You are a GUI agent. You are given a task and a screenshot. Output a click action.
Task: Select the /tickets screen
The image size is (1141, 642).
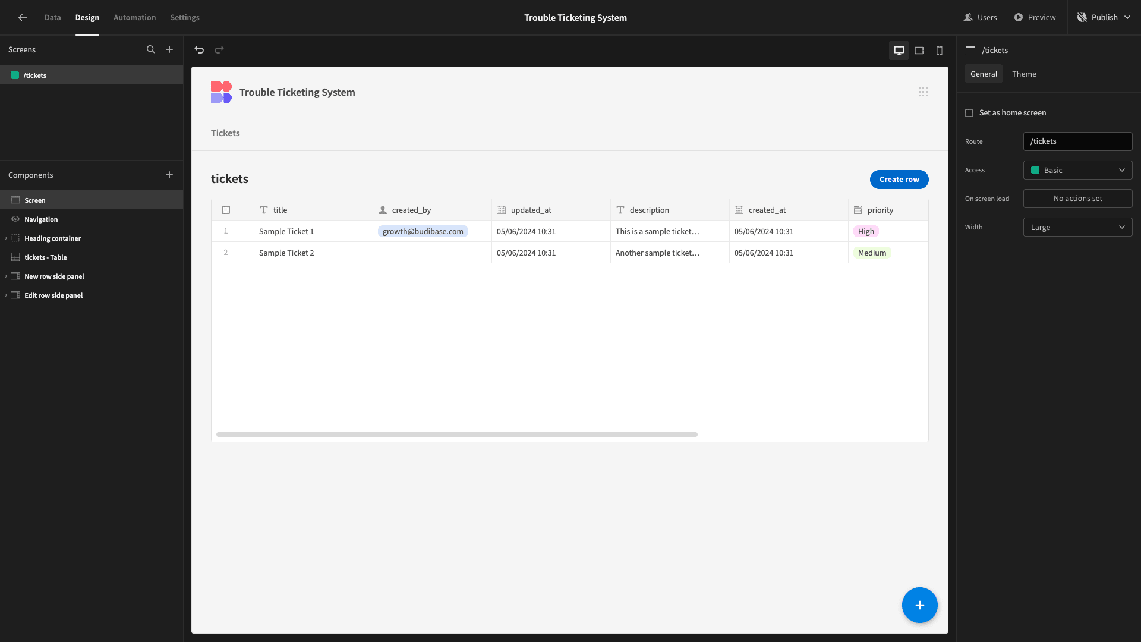click(x=92, y=75)
